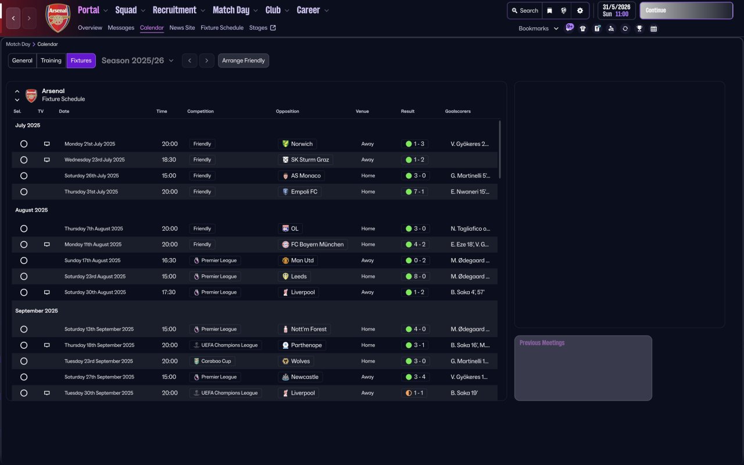Open the Season 2025/26 dropdown
The width and height of the screenshot is (744, 465).
click(138, 60)
